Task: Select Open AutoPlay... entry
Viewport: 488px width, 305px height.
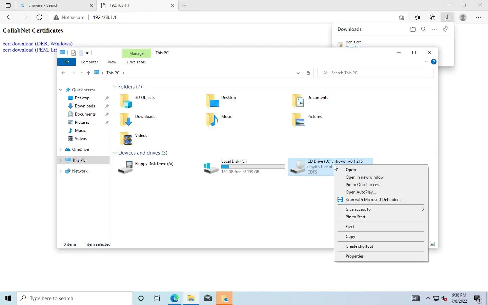Action: pos(381,192)
